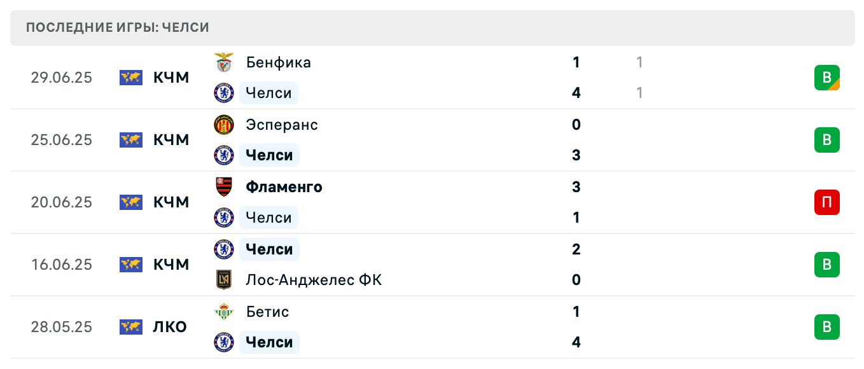
Task: Click the КЧМ tournament flag icon for 29.06.25
Action: pos(130,78)
